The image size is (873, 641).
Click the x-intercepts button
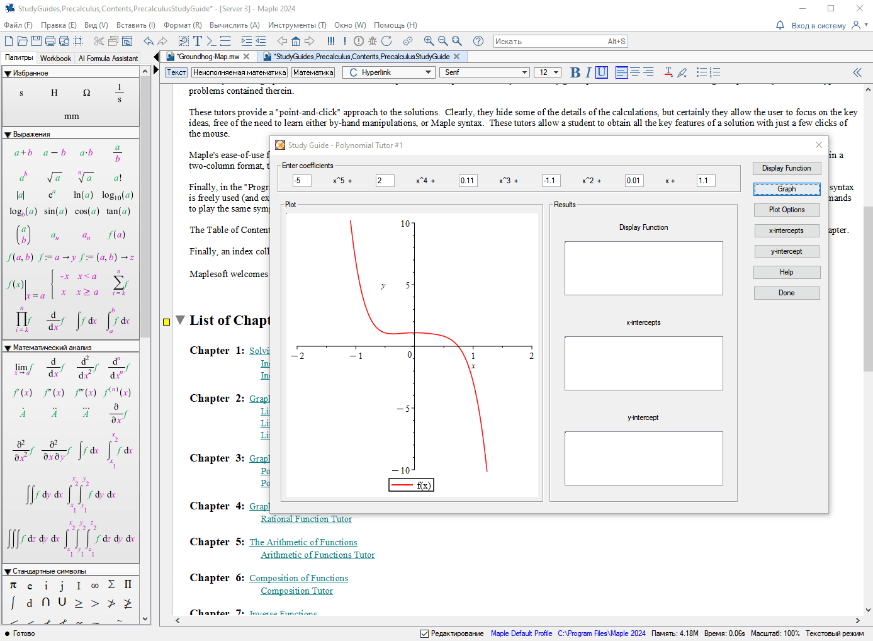coord(786,230)
